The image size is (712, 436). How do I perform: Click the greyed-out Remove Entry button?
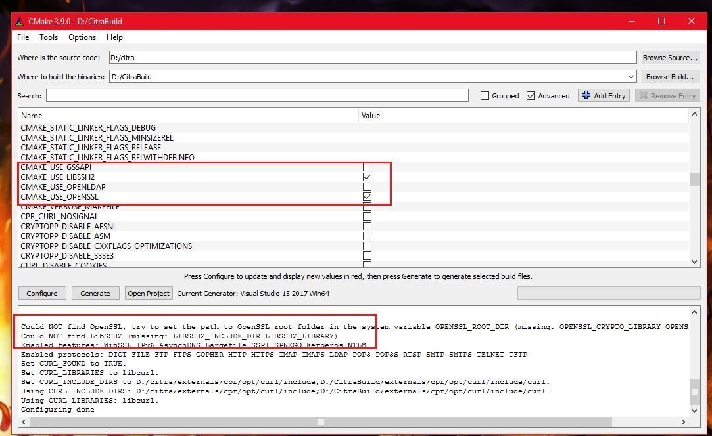[x=667, y=95]
